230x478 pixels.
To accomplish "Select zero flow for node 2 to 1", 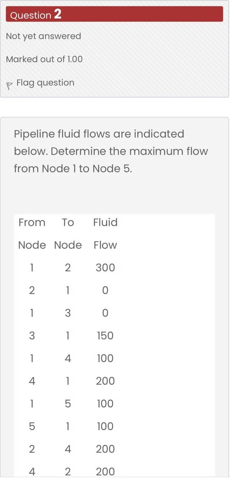I will (105, 290).
